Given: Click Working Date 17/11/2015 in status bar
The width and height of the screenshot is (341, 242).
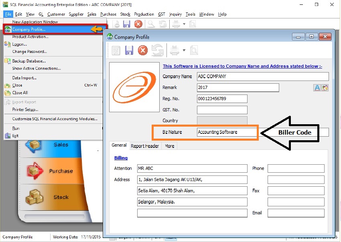Looking at the screenshot, I should (77, 237).
